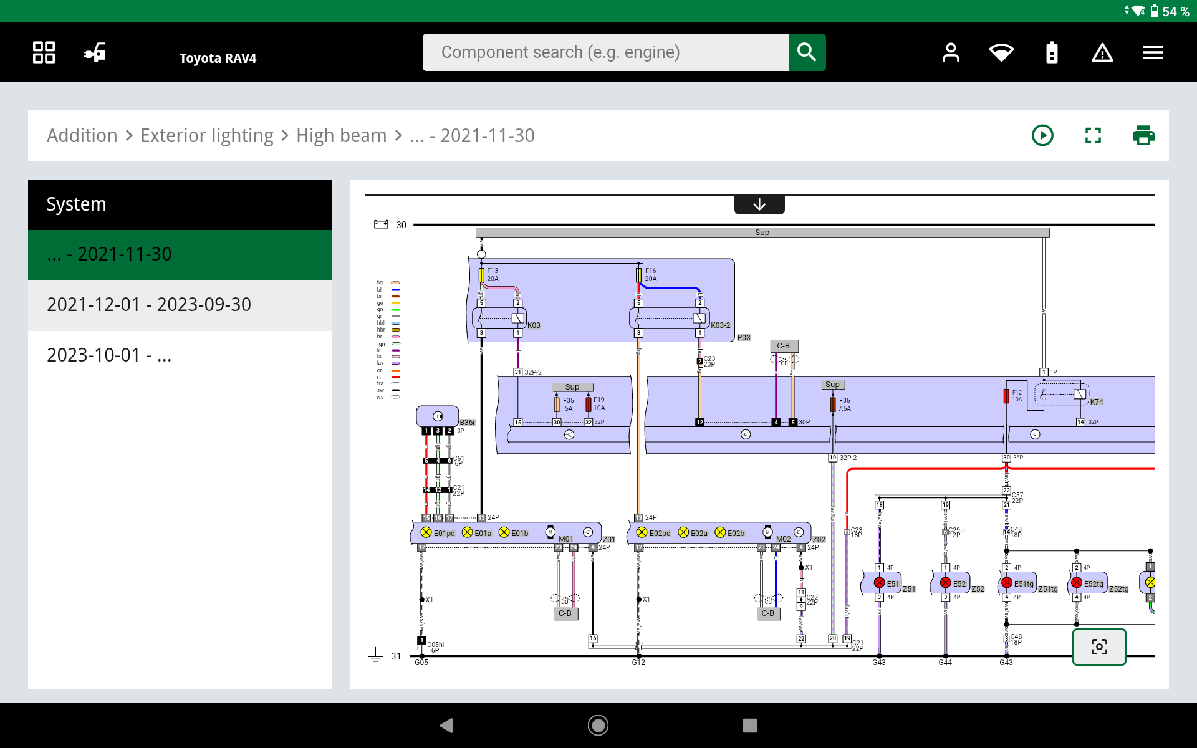Click the ground terminal 31 symbol
1197x748 pixels.
[x=375, y=655]
